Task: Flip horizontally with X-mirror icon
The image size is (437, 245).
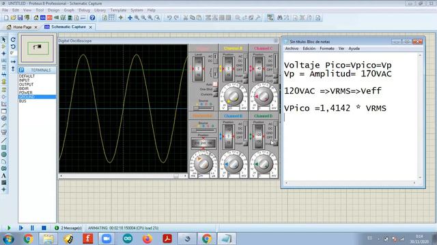Action: tap(13, 62)
